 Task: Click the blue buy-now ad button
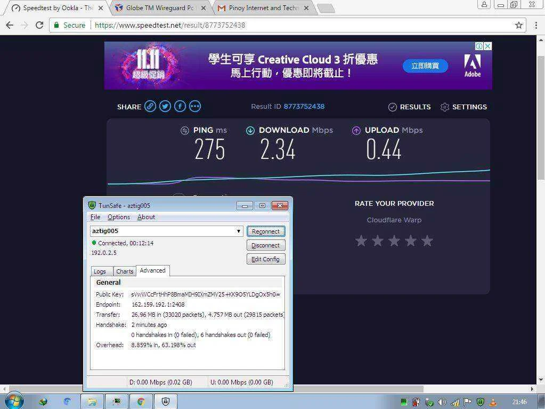point(425,66)
